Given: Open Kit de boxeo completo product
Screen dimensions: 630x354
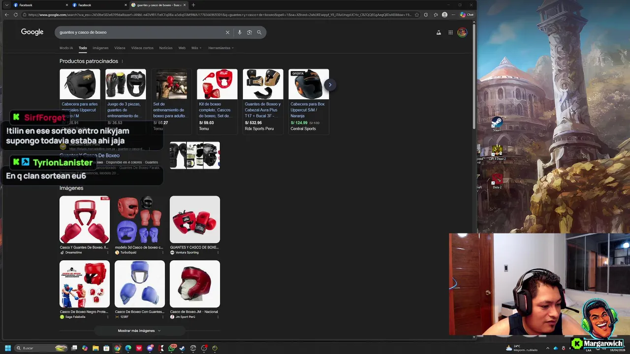Looking at the screenshot, I should (217, 101).
